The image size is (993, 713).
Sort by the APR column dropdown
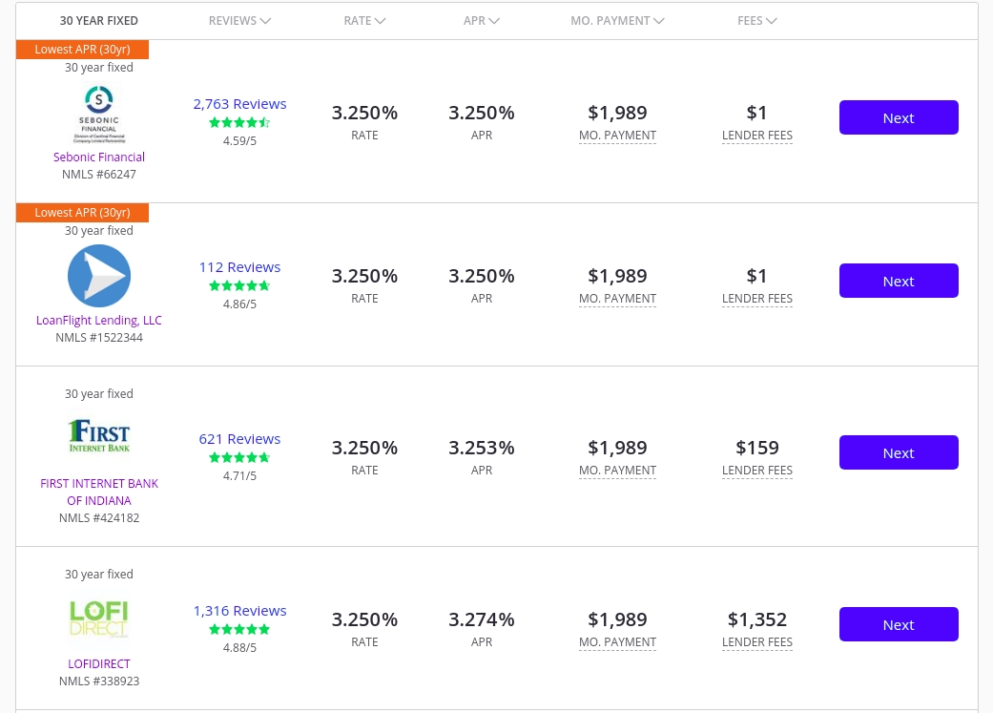482,21
